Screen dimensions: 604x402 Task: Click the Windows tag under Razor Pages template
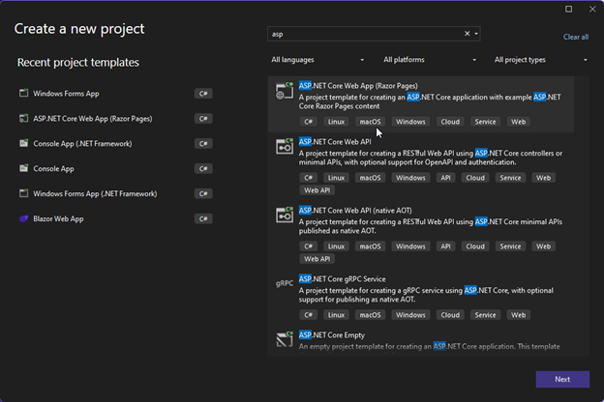point(410,122)
